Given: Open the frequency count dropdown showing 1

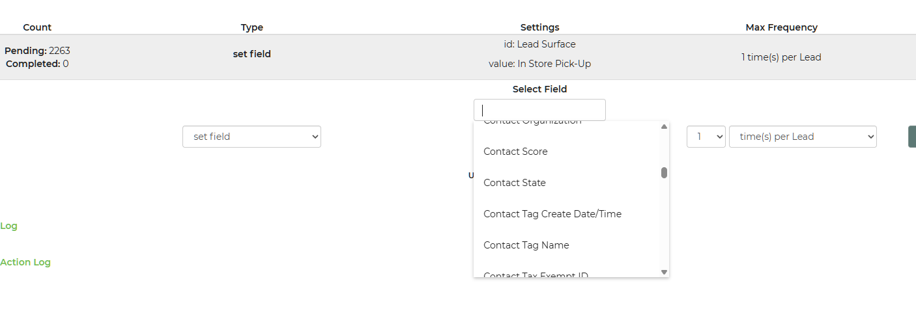Looking at the screenshot, I should 706,137.
